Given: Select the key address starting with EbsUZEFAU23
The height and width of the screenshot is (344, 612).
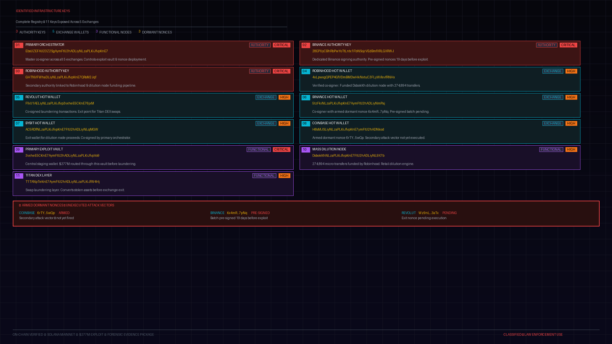Looking at the screenshot, I should [66, 51].
